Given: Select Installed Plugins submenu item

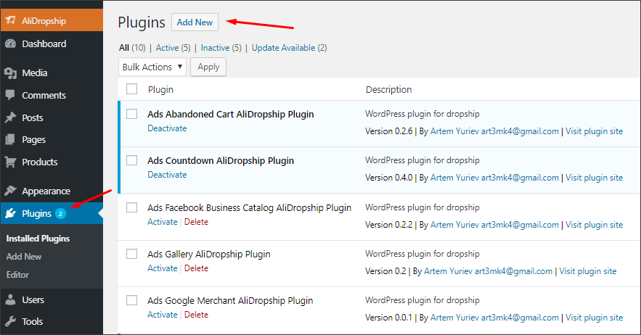Looking at the screenshot, I should [38, 239].
